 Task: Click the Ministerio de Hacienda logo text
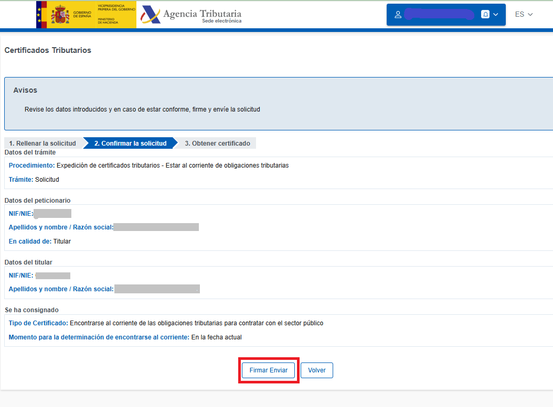(108, 21)
